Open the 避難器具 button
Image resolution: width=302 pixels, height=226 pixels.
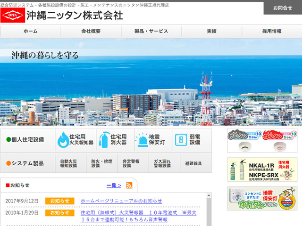[196, 163]
